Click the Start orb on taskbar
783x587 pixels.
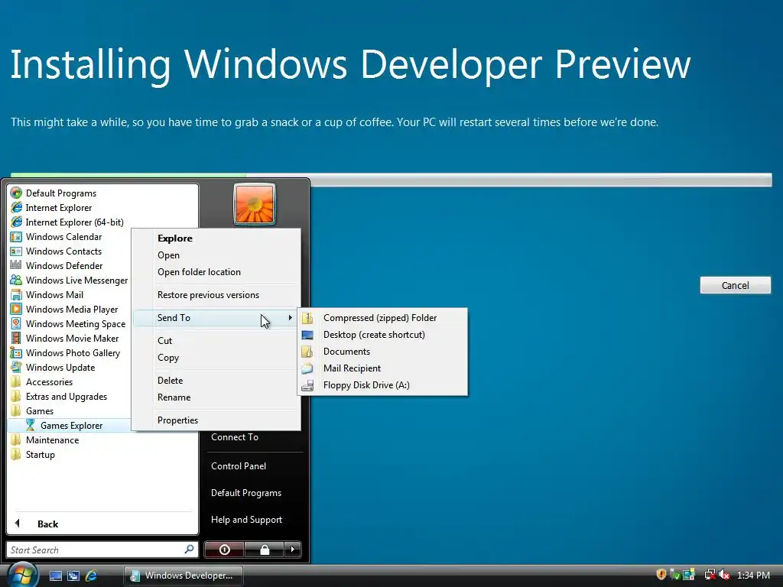22,575
